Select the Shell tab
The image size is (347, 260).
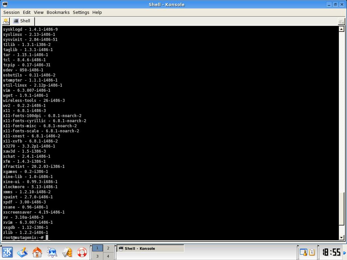pyautogui.click(x=22, y=21)
